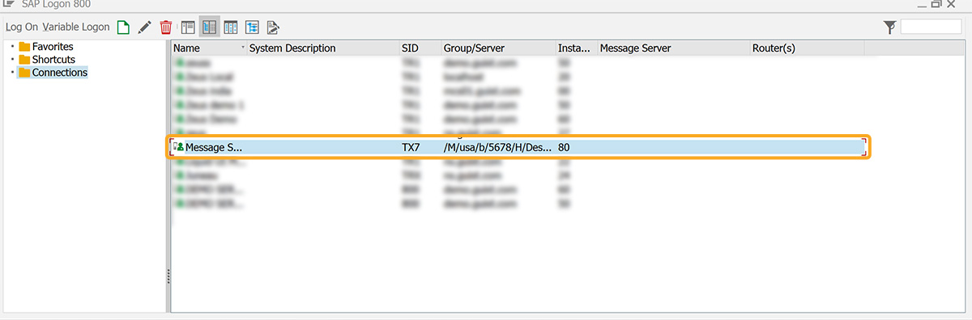Create a new connection with the green page icon

(123, 27)
